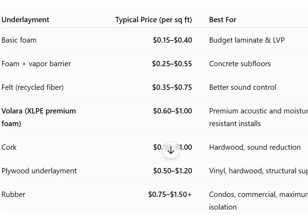Image resolution: width=308 pixels, height=223 pixels.
Task: Click the scroll-down arrow button
Action: click(x=171, y=150)
